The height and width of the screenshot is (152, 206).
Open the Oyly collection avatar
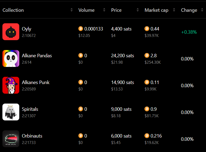[11, 32]
